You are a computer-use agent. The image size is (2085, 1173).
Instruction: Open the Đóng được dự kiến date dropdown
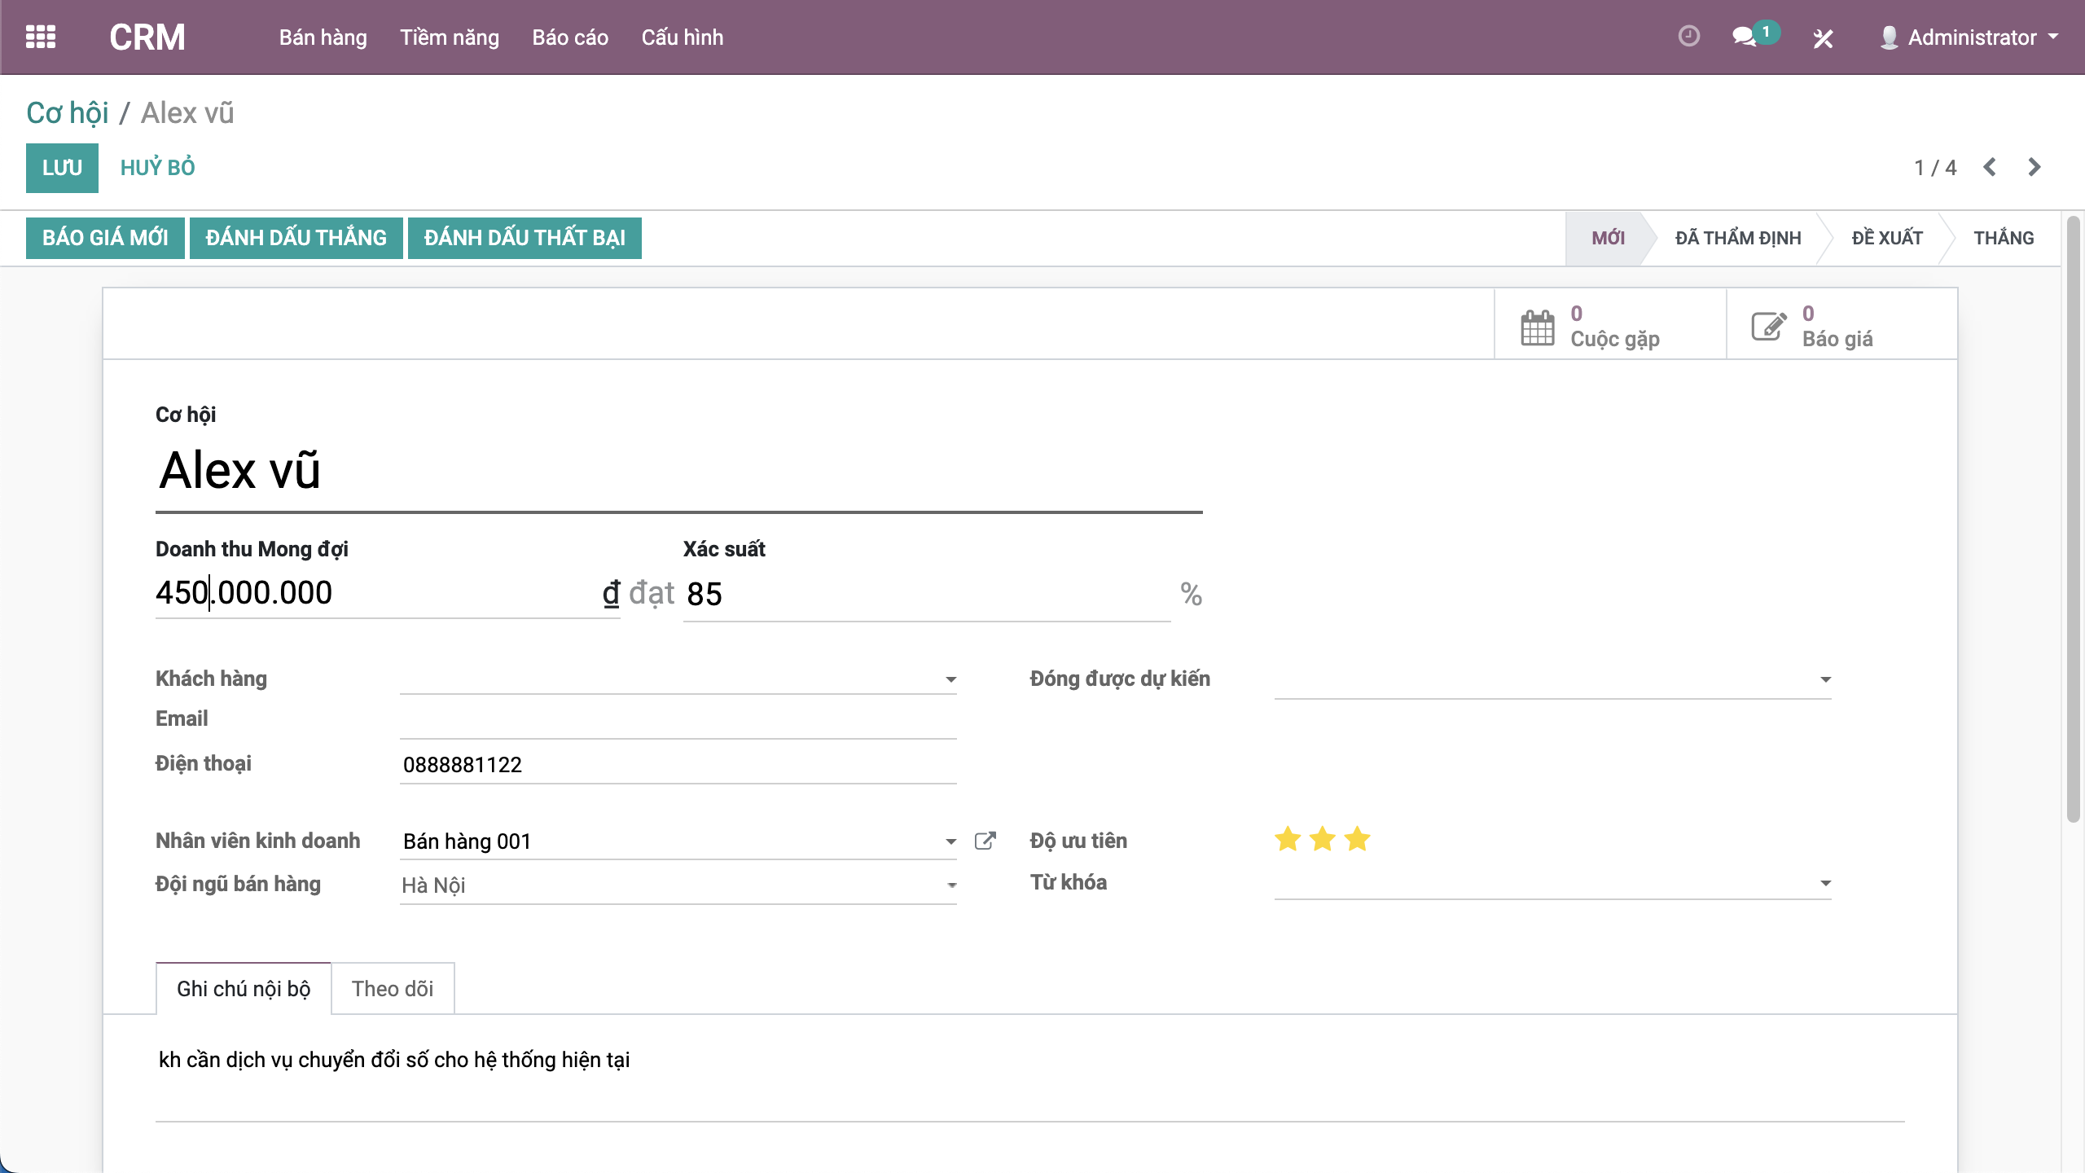pos(1825,679)
